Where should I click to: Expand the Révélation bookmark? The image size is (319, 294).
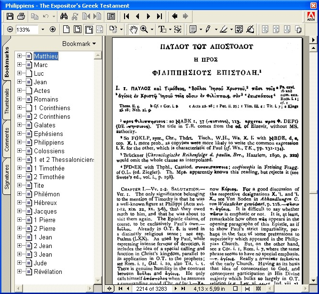tap(19, 271)
